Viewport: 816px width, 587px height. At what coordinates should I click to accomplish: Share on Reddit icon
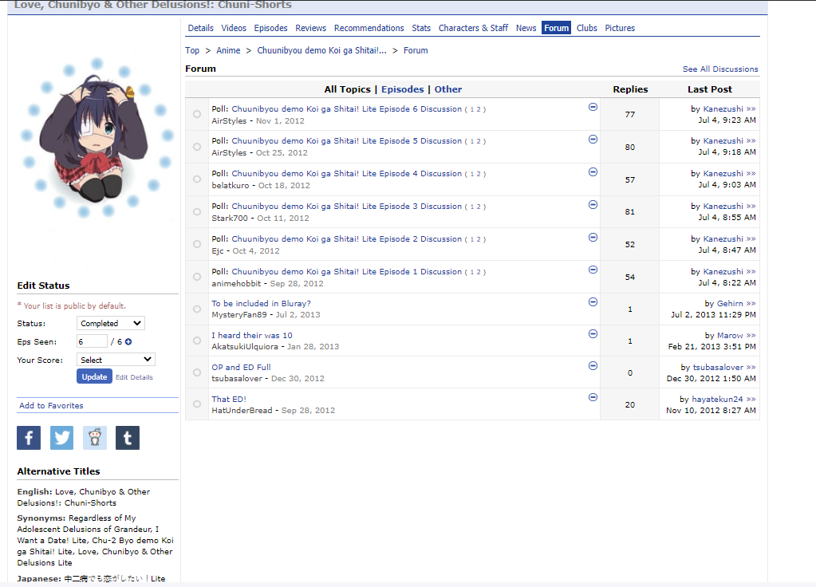[x=95, y=438]
